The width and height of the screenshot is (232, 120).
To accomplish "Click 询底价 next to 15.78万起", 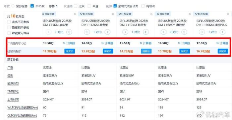I will coord(185,51).
